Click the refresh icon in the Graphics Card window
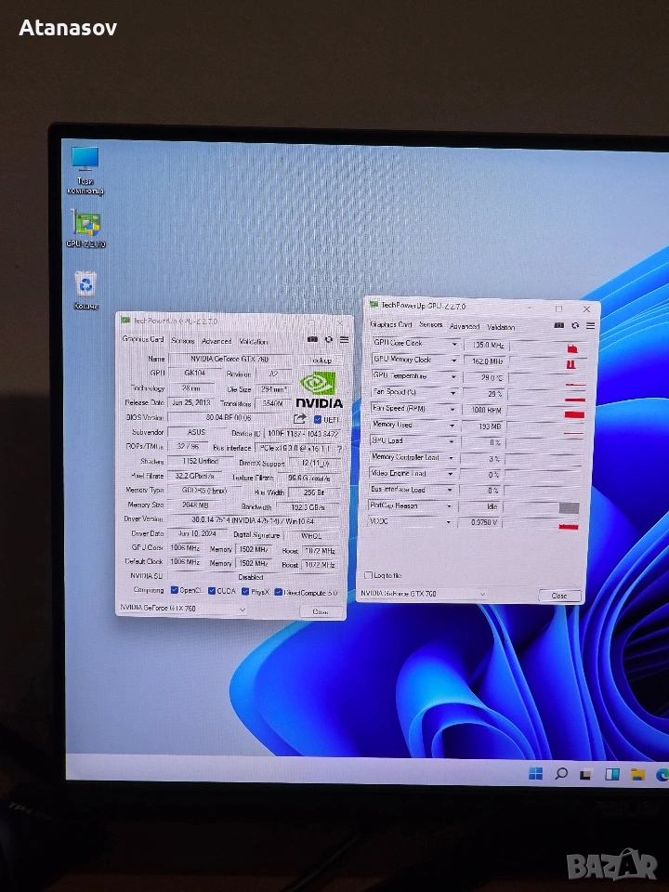This screenshot has width=669, height=892. point(328,340)
